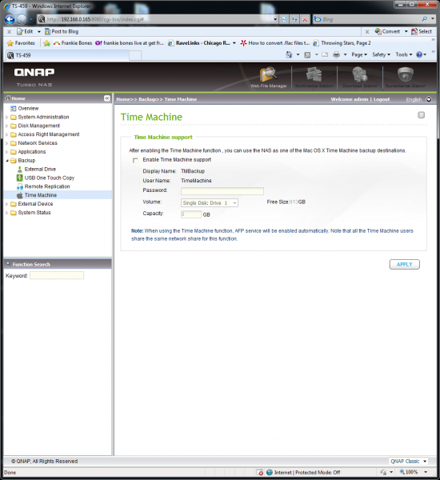Click the print icon in toolbar
The image size is (440, 480).
click(x=336, y=54)
